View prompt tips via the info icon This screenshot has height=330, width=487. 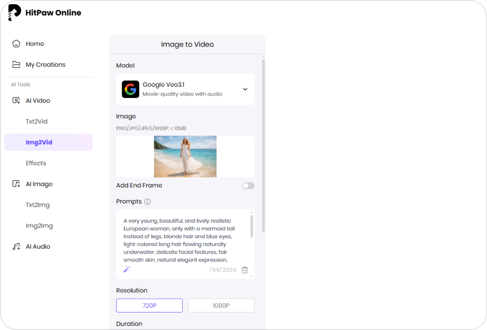pyautogui.click(x=149, y=202)
